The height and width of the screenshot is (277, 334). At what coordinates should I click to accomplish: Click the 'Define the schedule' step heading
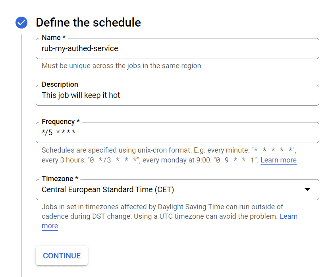coord(88,23)
